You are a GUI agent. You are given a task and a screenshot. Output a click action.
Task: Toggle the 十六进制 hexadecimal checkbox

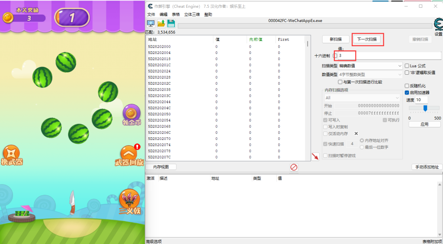[x=335, y=56]
